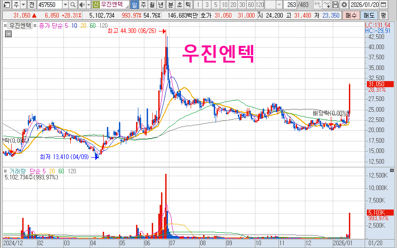Switch to the 틱 tick chart
The image size is (397, 248).
188,5
